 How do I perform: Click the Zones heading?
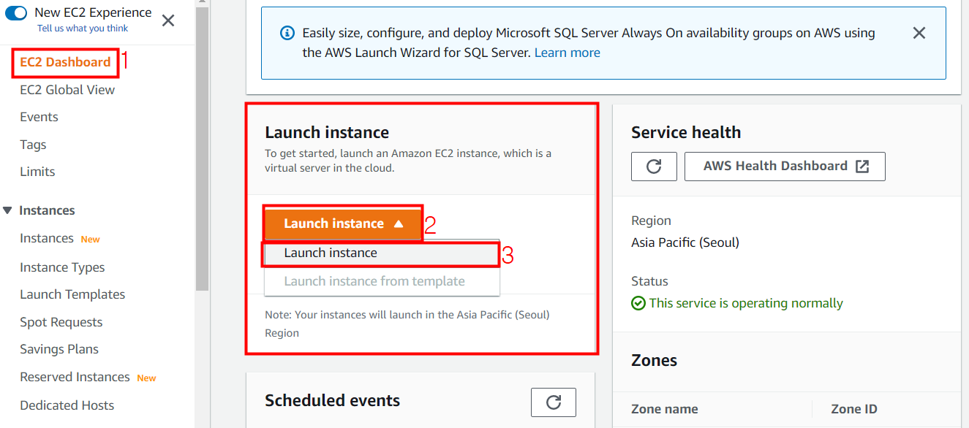coord(654,360)
